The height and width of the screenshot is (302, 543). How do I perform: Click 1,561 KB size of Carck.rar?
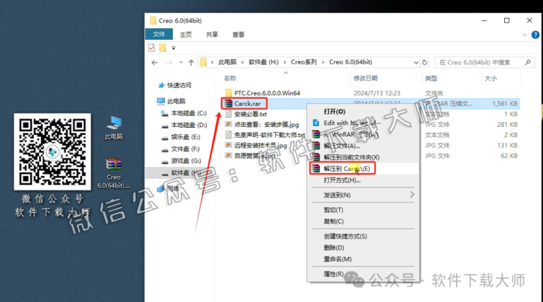pos(505,103)
